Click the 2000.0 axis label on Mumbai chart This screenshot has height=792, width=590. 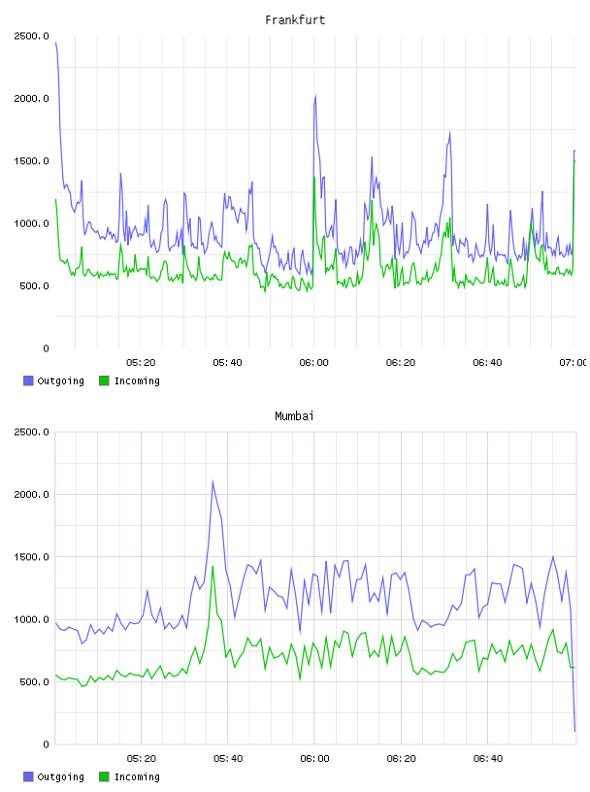[x=31, y=494]
